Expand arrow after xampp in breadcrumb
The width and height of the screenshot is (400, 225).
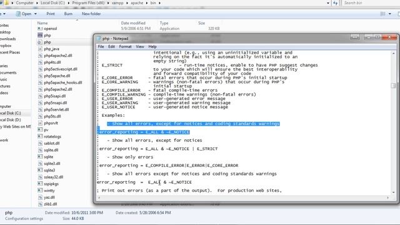point(127,3)
